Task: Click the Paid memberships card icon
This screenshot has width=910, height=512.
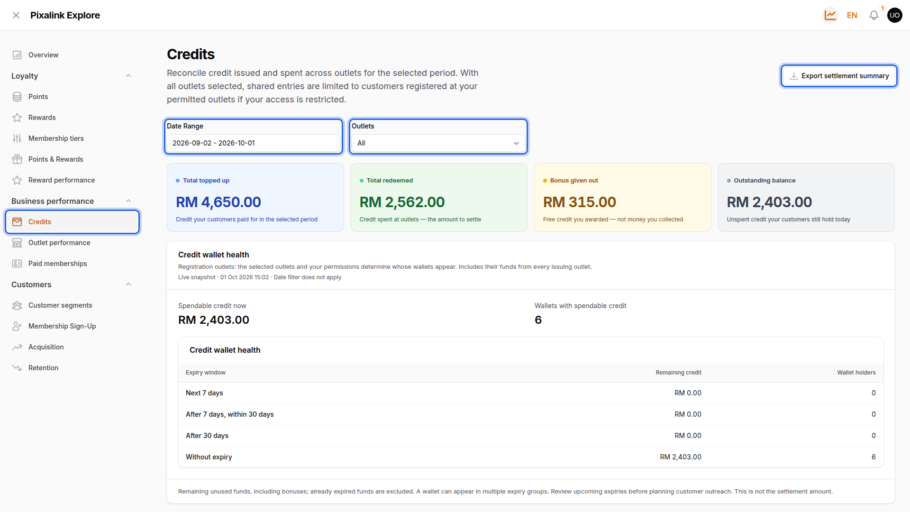Action: (x=17, y=264)
